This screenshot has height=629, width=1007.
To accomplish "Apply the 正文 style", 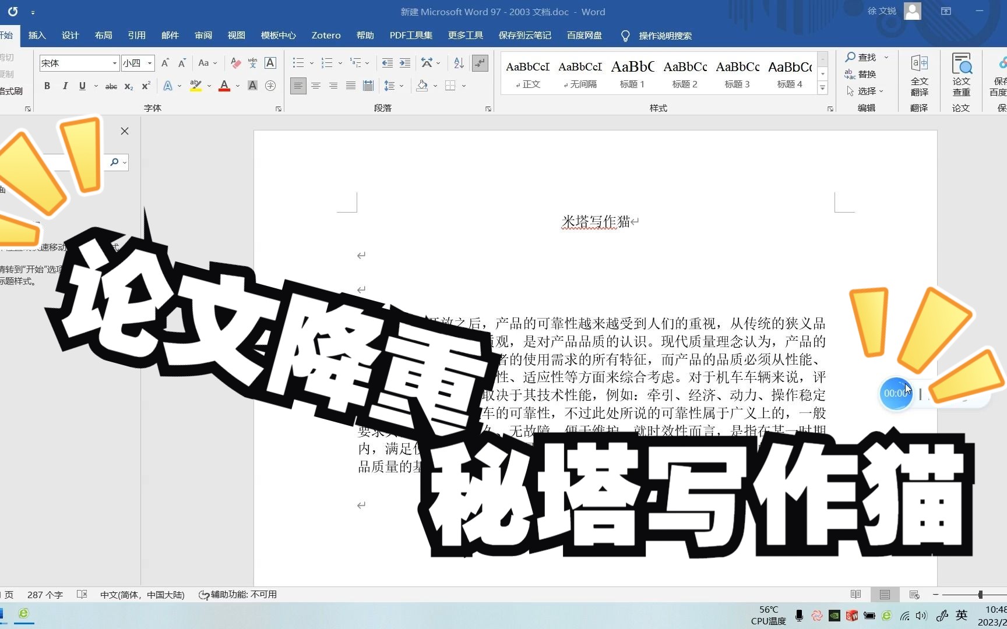I will (x=528, y=74).
